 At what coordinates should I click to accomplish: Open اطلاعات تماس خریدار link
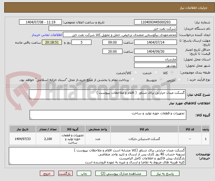[47, 35]
